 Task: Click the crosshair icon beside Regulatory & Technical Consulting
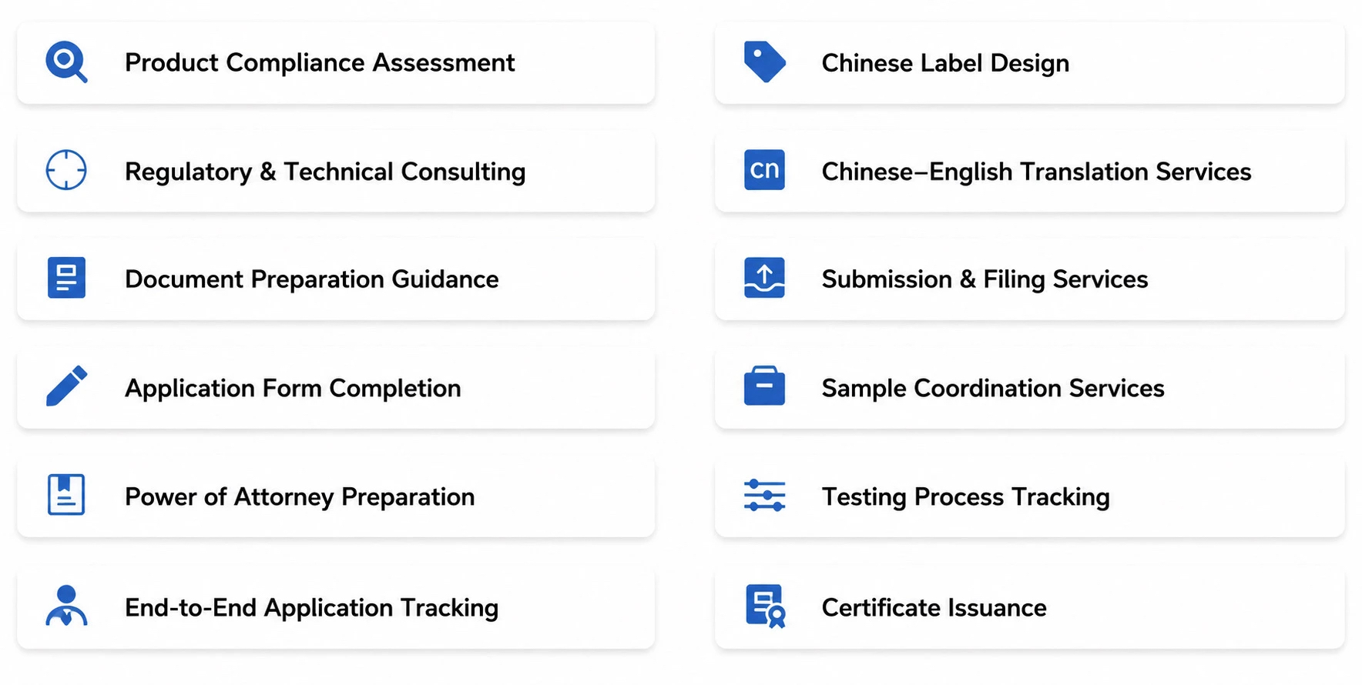pyautogui.click(x=66, y=170)
